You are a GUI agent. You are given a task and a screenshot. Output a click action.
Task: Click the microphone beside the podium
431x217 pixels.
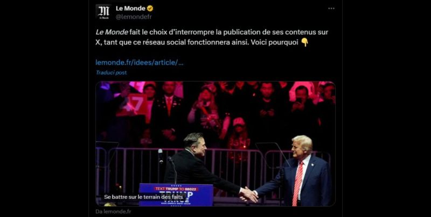[161, 156]
